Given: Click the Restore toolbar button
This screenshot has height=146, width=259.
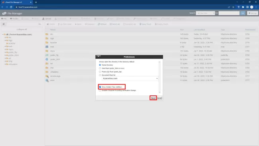Looking at the screenshot, I should tap(86, 19).
